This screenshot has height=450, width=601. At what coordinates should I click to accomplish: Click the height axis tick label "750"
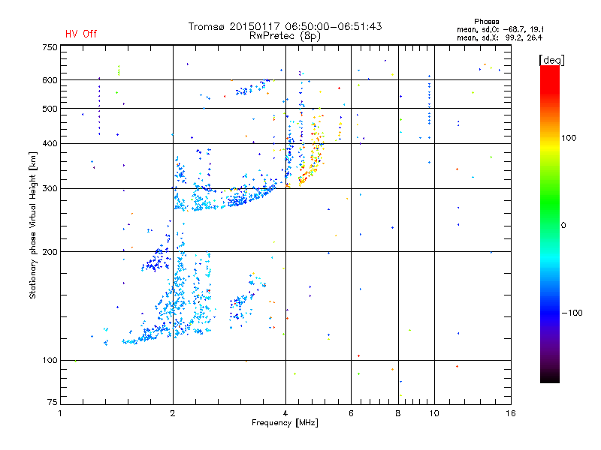[50, 47]
